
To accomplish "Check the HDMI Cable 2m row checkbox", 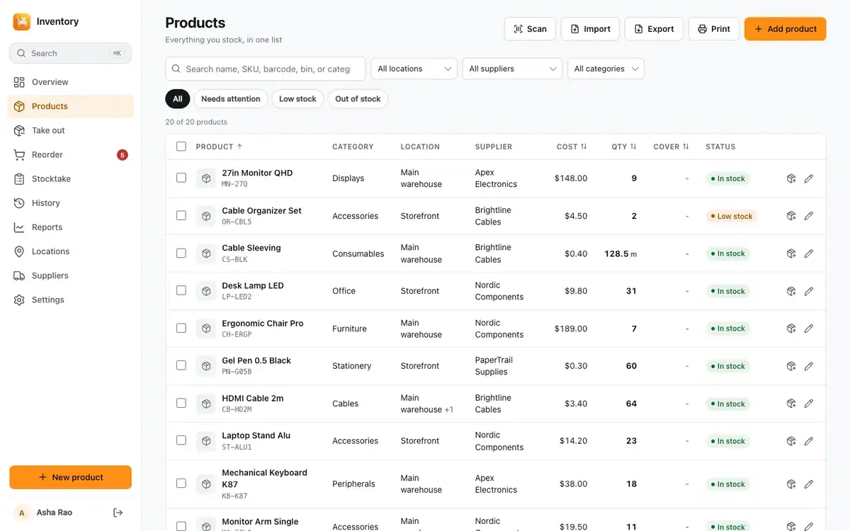I will coord(181,403).
